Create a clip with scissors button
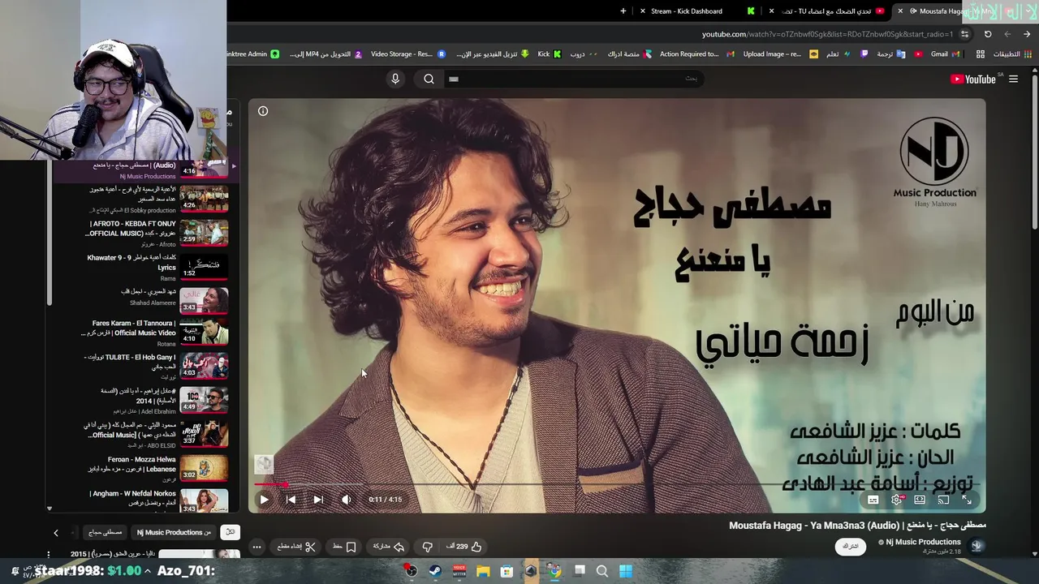Image resolution: width=1039 pixels, height=584 pixels. tap(295, 547)
